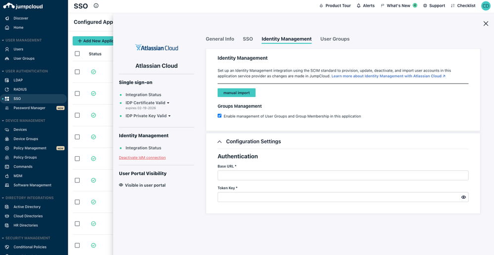
Task: Expand IDP Certificate Valid dropdown
Action: coord(168,103)
